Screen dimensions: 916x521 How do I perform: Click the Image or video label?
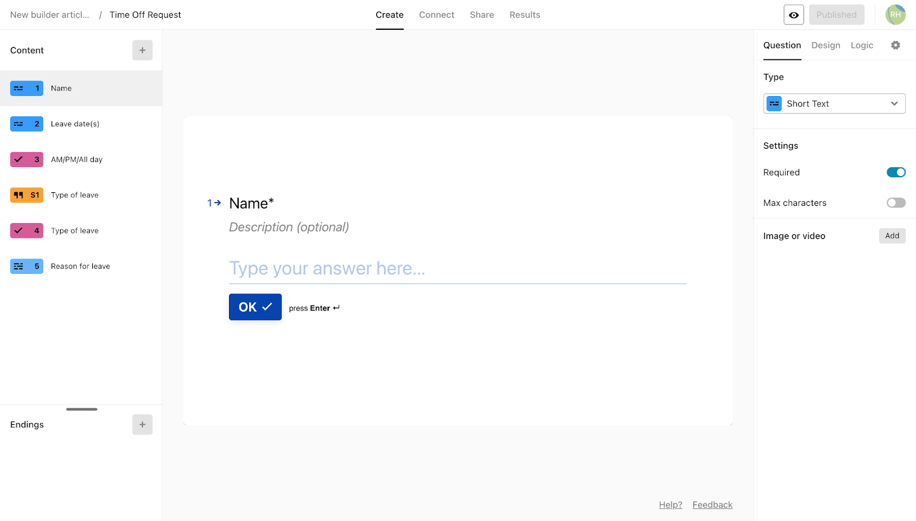pyautogui.click(x=794, y=236)
